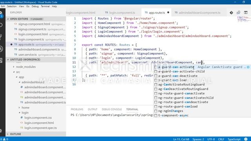Switch to the Terminal panel tab
Screen dimensions: 251x141
(132, 109)
